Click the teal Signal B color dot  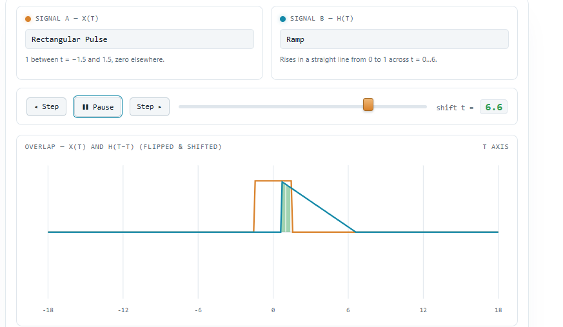282,19
